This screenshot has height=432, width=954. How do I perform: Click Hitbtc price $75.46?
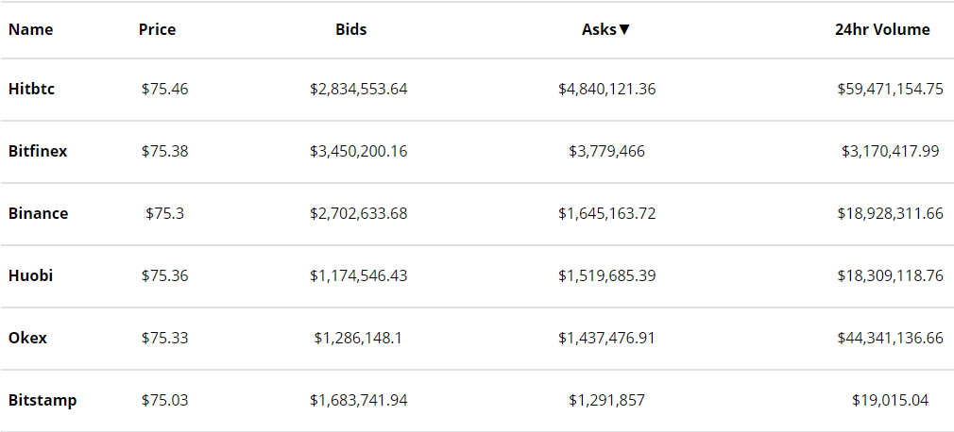point(165,89)
